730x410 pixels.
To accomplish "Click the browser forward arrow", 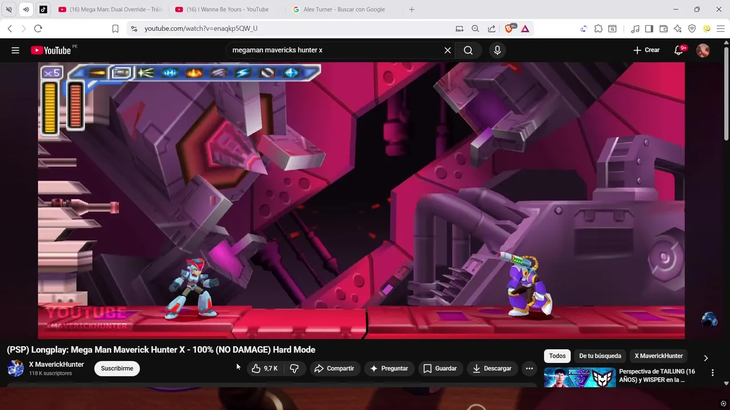I will [23, 28].
